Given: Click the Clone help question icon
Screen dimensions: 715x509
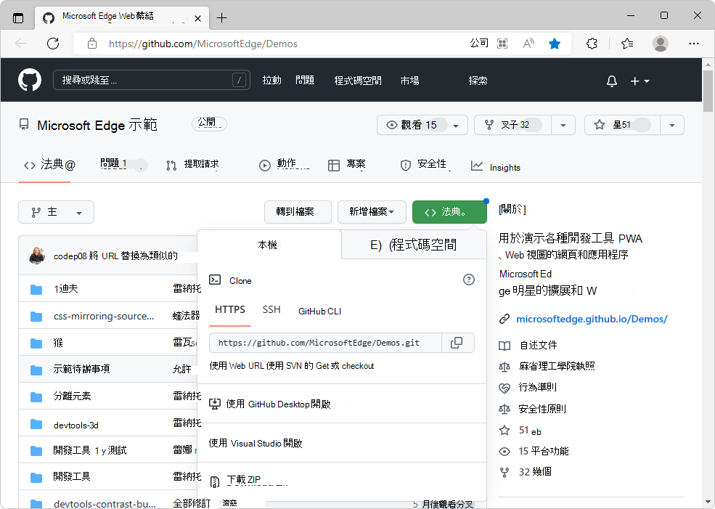Looking at the screenshot, I should click(x=469, y=280).
